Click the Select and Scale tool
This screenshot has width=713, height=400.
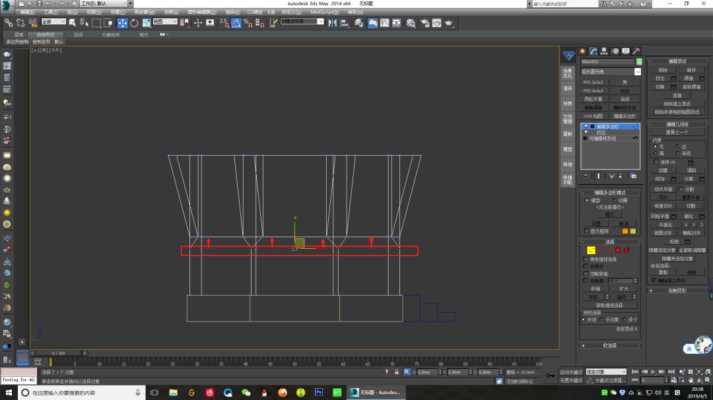pos(147,22)
